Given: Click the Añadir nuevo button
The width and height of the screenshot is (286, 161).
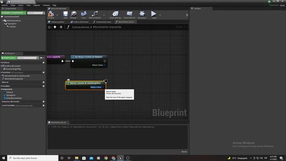Looking at the screenshot, I should coord(9,58).
